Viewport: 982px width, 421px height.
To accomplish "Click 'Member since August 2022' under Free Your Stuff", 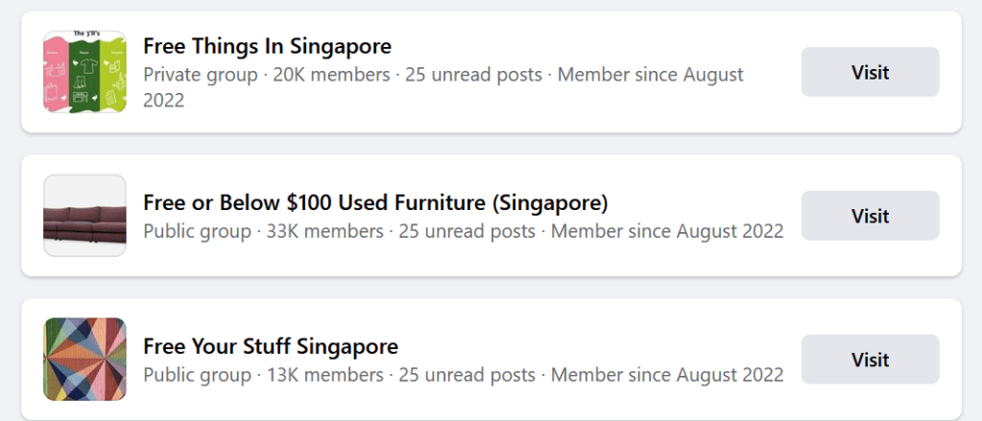I will (667, 375).
